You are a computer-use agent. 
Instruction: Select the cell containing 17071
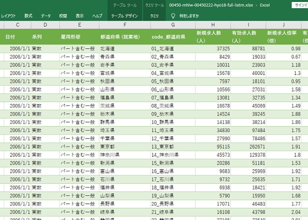pyautogui.click(x=213, y=204)
